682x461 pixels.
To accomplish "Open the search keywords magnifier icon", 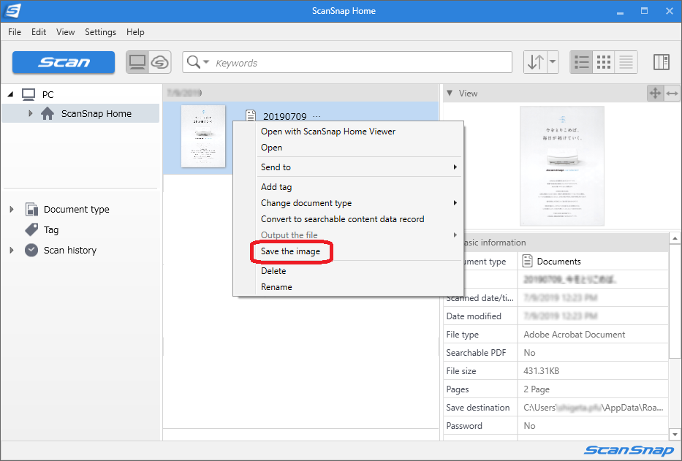I will point(193,62).
